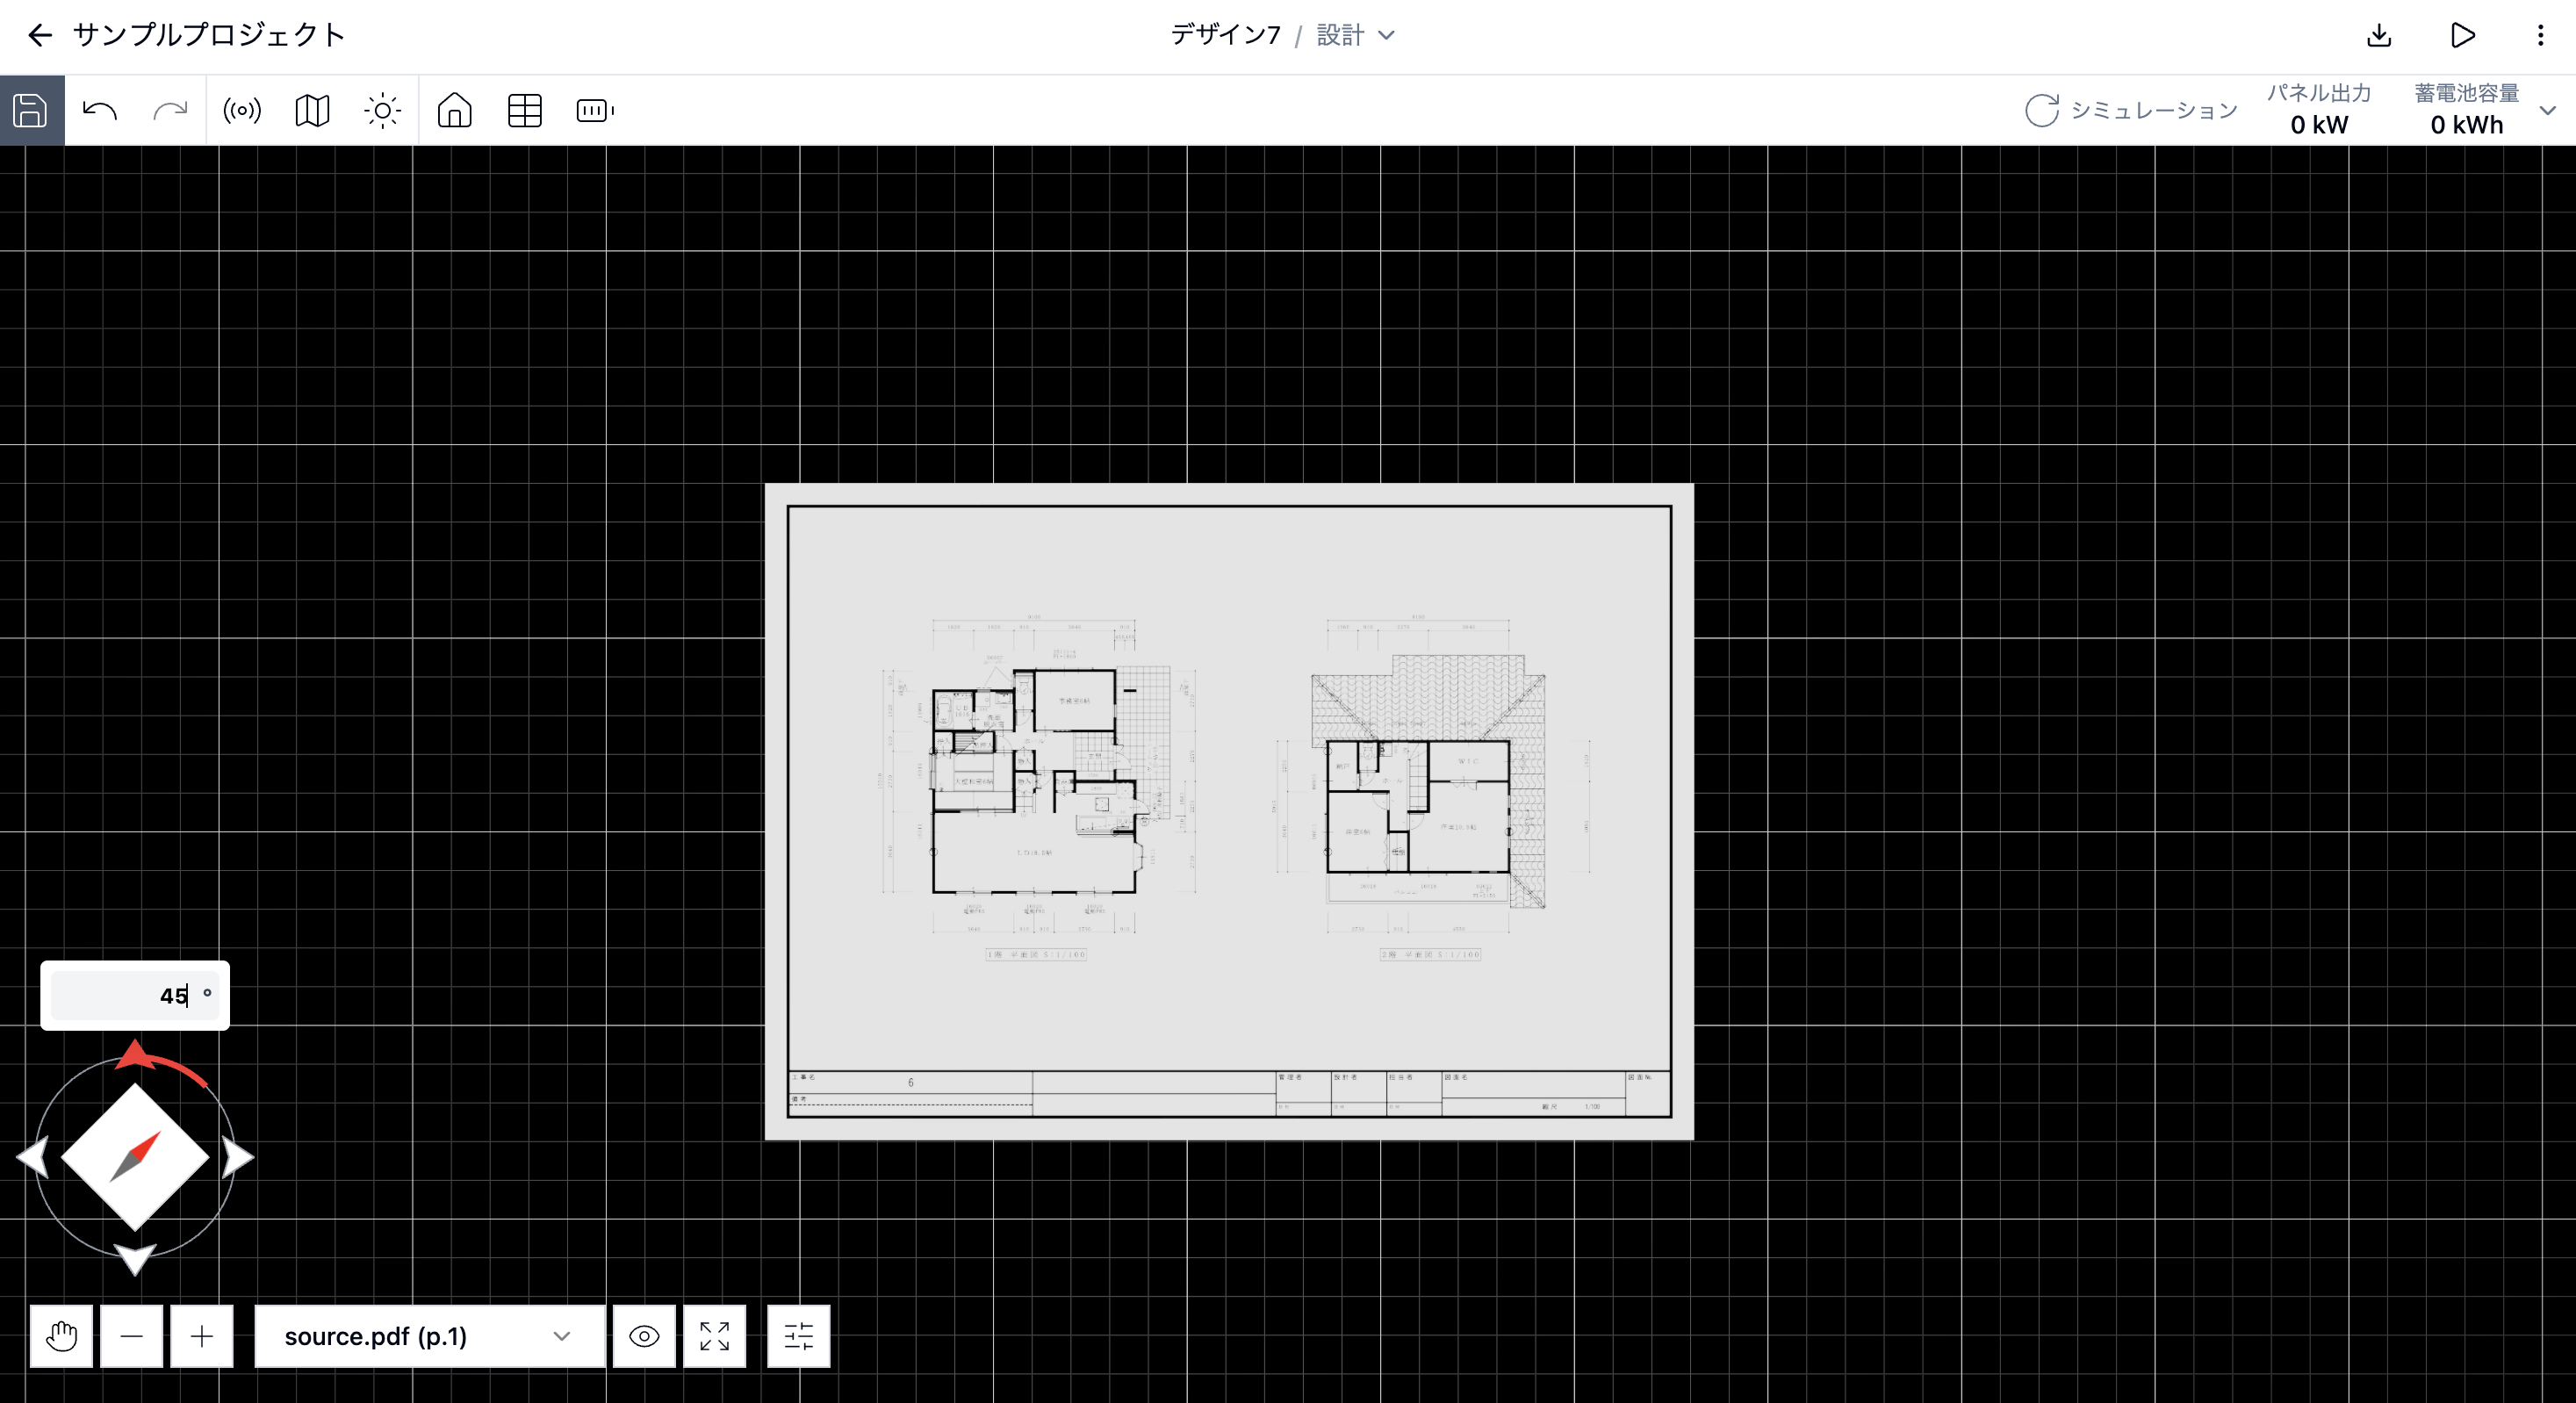This screenshot has height=1403, width=2576.
Task: Select the house roof tool icon
Action: click(x=455, y=110)
